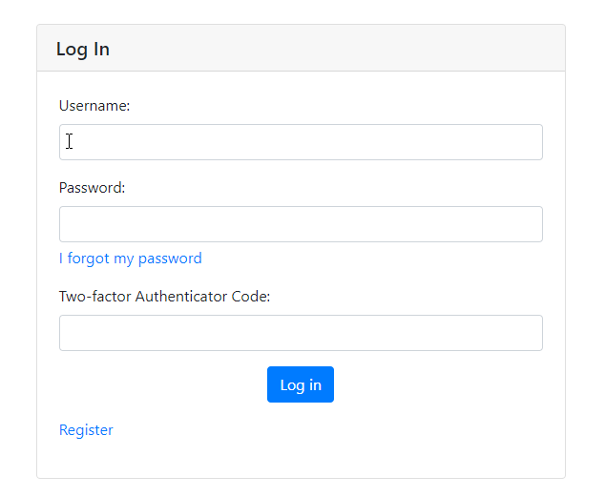Image resolution: width=605 pixels, height=497 pixels.
Task: Place cursor in the Username text box
Action: point(301,142)
